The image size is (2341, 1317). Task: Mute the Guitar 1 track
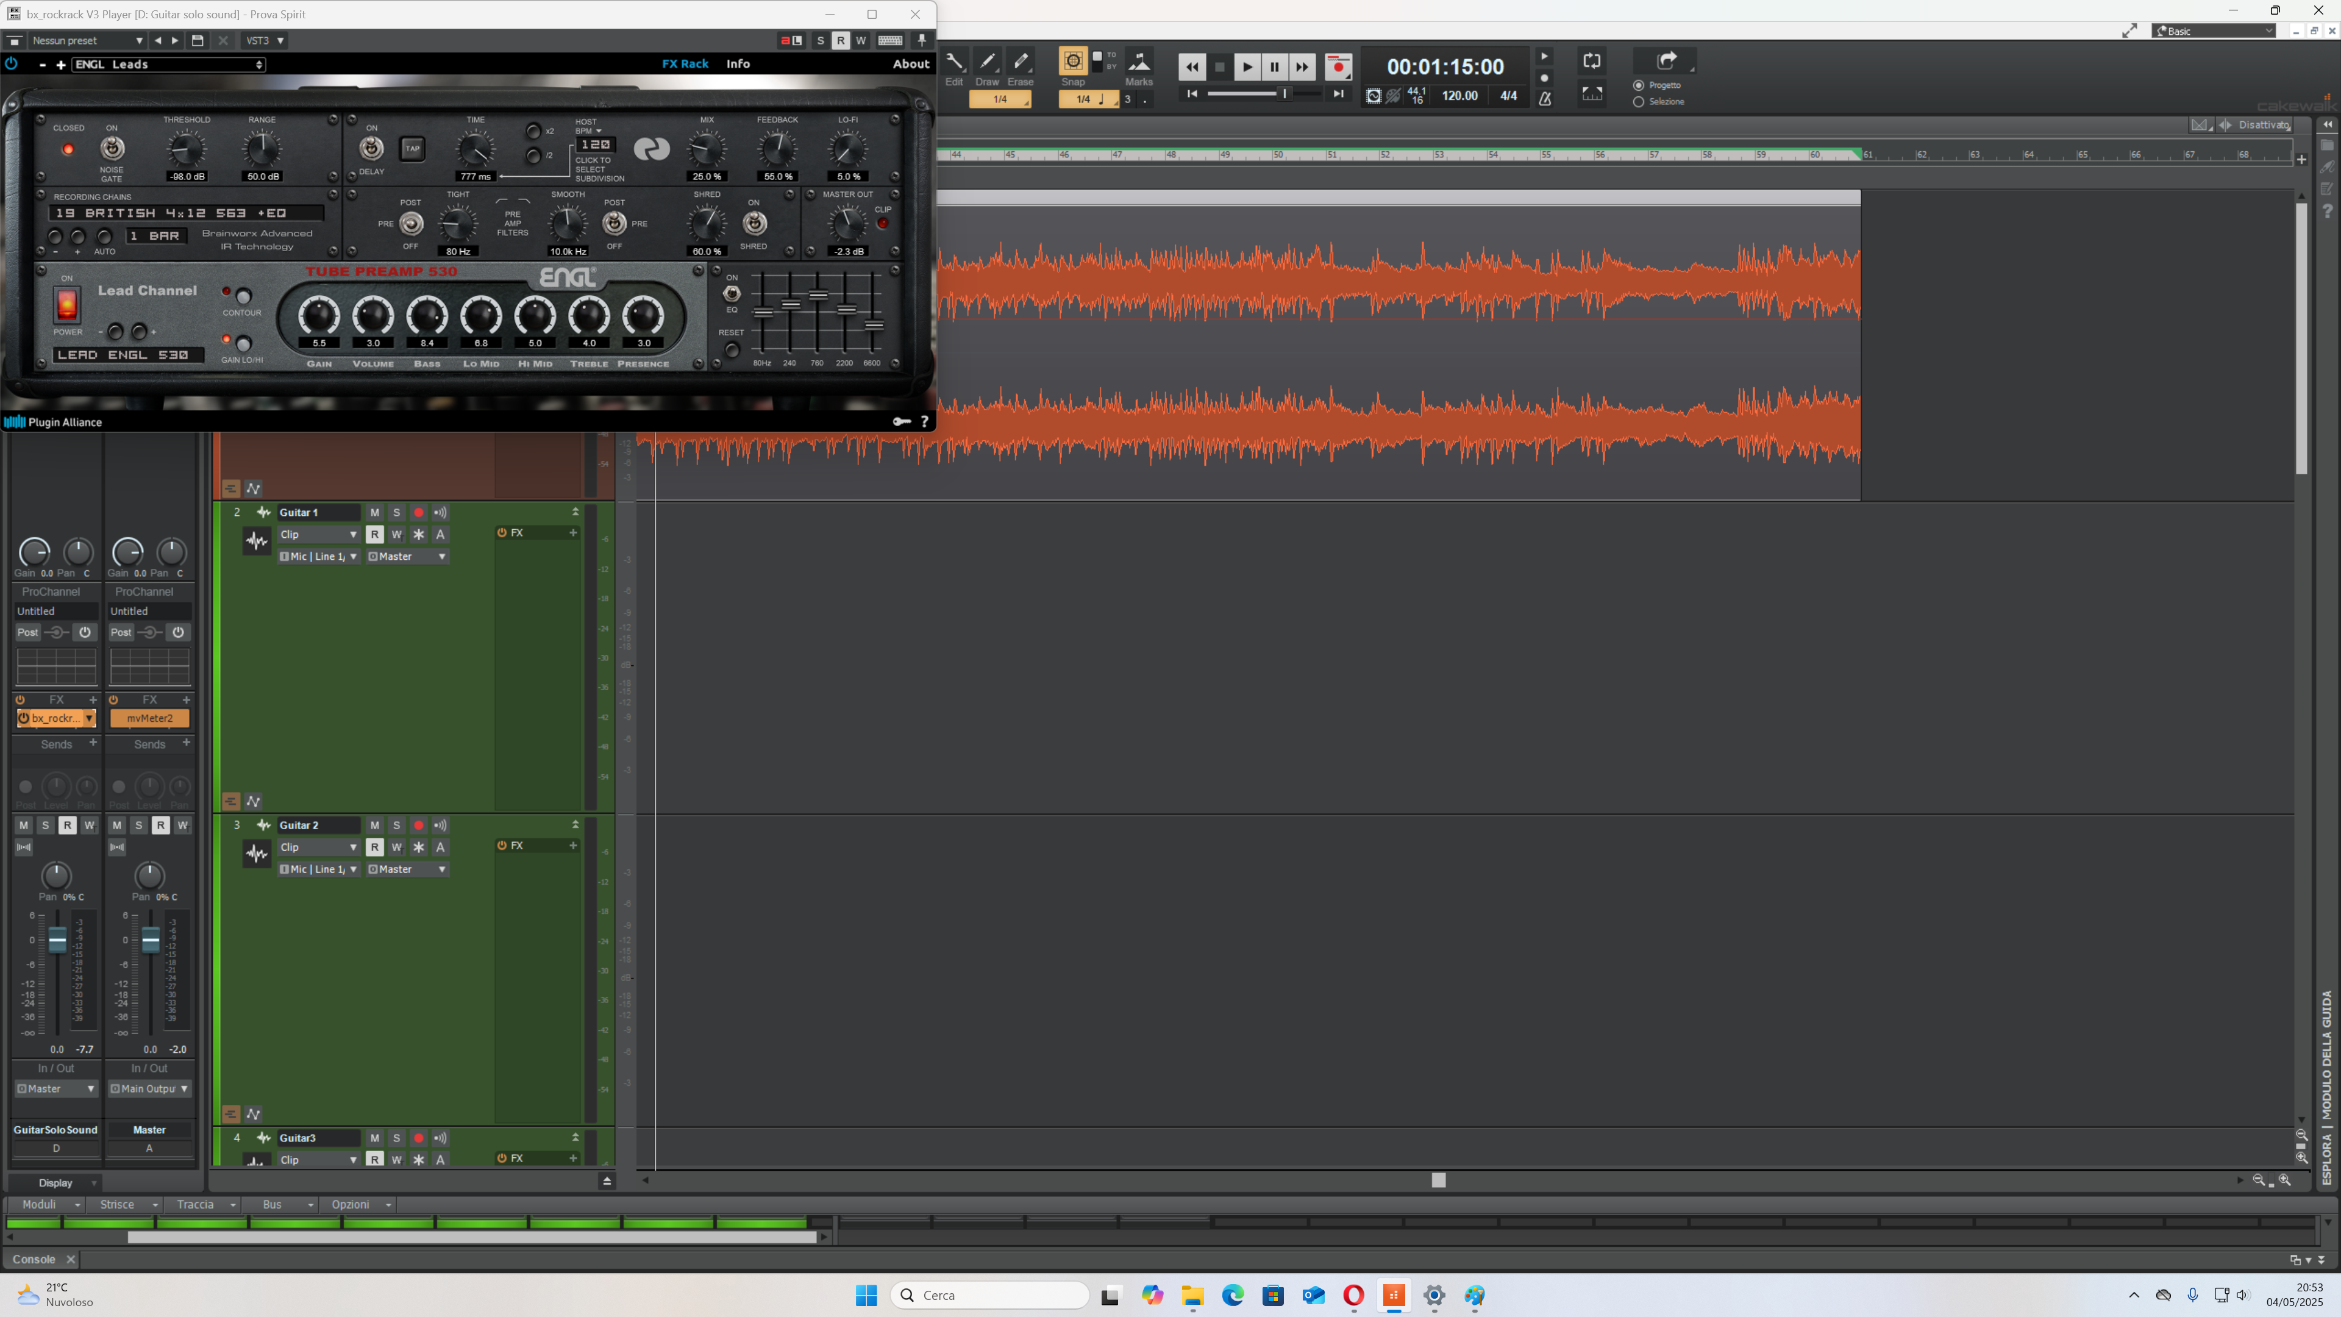pos(374,513)
